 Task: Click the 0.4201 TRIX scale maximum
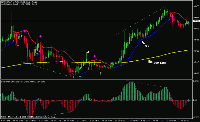(196, 81)
